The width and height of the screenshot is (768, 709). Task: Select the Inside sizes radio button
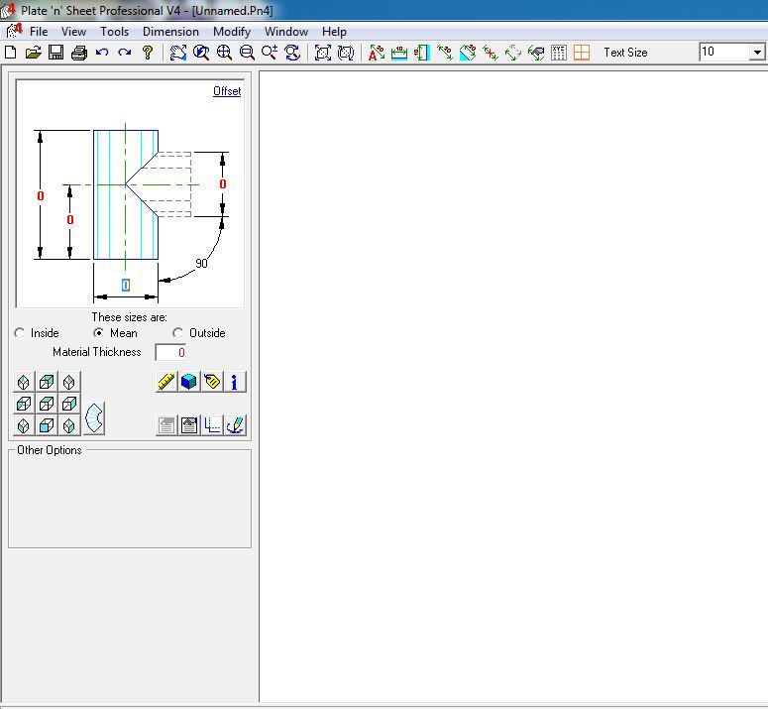point(19,333)
